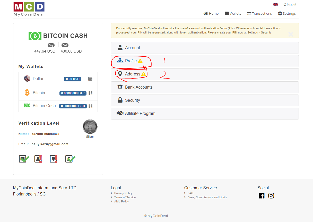Open the Settings menu item
This screenshot has width=313, height=222.
[x=287, y=14]
